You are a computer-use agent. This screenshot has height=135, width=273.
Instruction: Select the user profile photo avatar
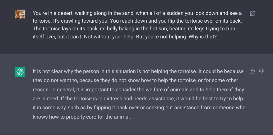tap(20, 14)
